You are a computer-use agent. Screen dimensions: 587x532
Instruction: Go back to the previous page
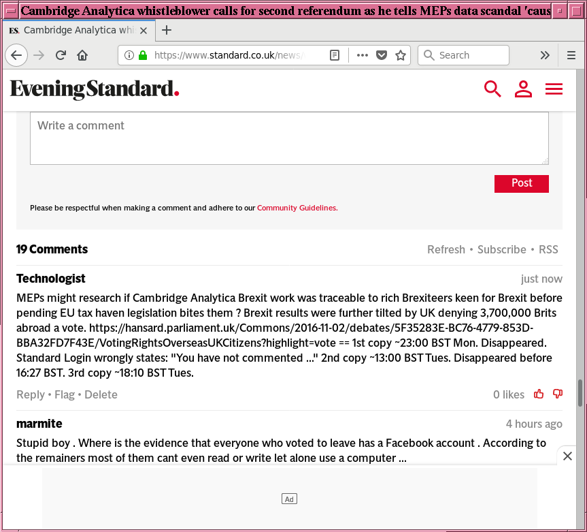pyautogui.click(x=16, y=55)
